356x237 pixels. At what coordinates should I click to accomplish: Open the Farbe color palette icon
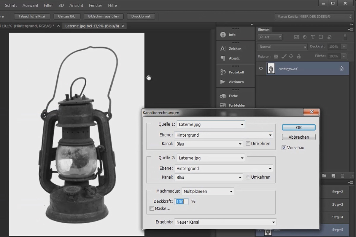[x=223, y=96]
